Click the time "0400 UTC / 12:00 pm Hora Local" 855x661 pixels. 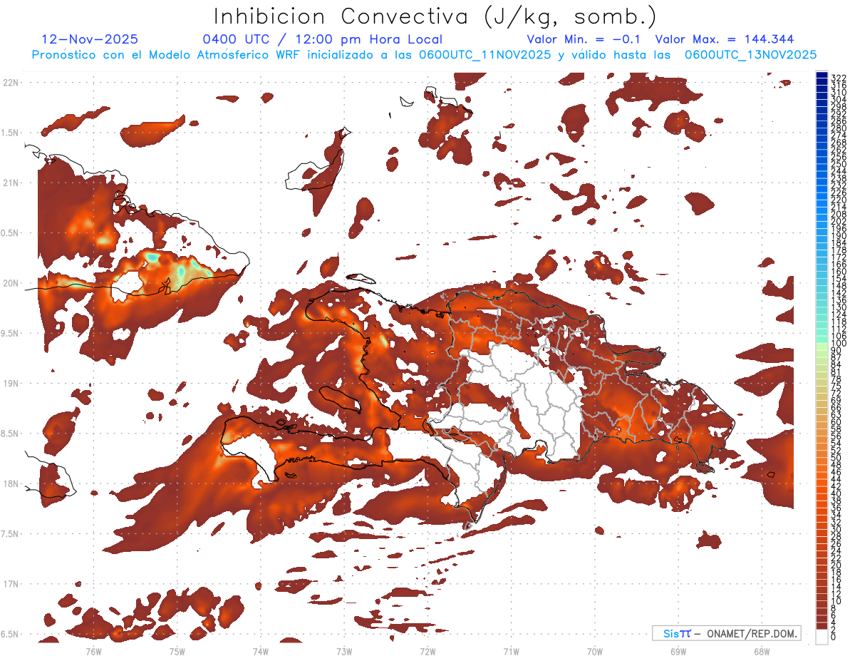click(322, 40)
